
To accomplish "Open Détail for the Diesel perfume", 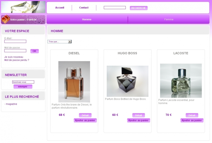I will (x=85, y=115).
